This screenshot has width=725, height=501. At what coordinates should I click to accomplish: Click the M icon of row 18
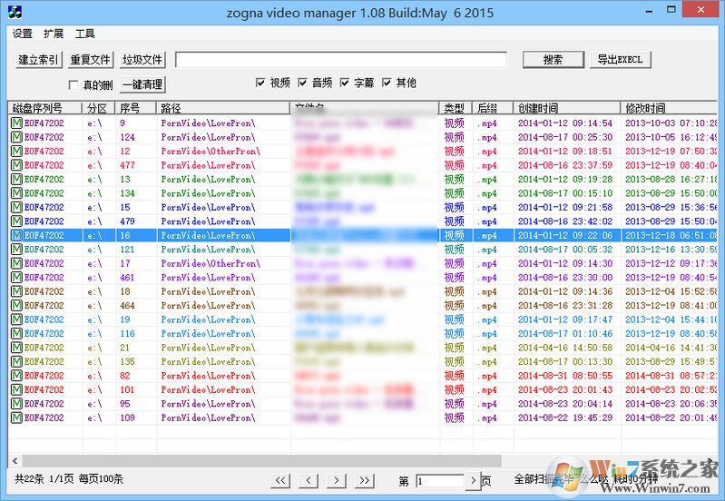click(x=16, y=291)
